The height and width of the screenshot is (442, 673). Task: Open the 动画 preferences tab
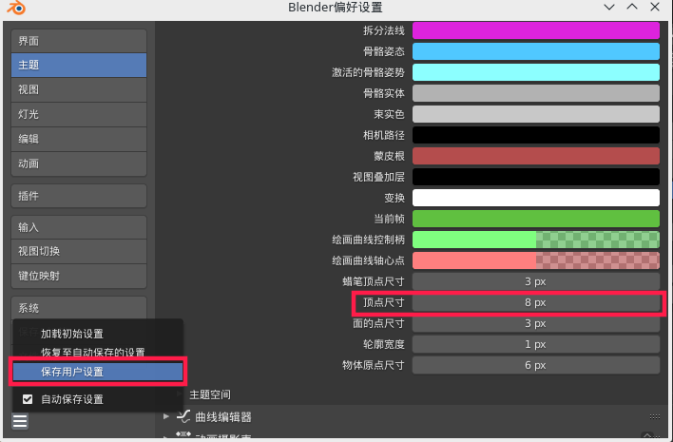click(x=79, y=163)
